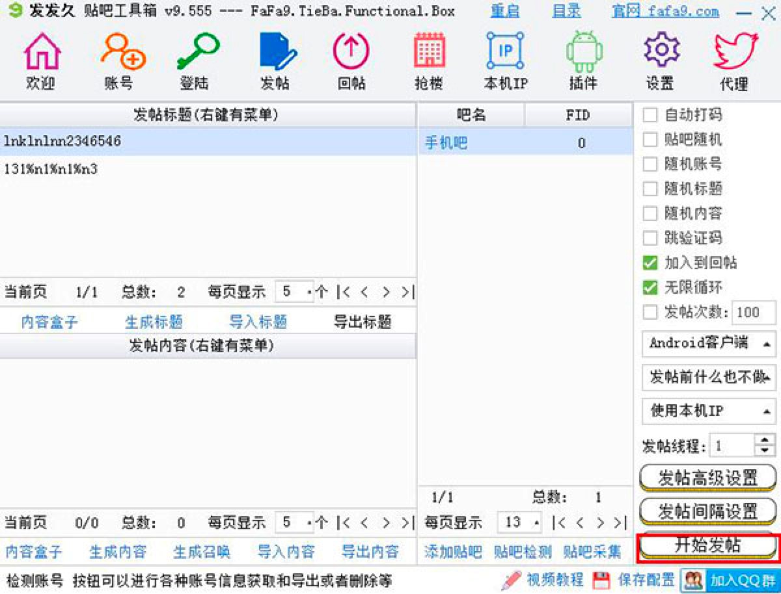Click the 发帖线程 value field
This screenshot has height=594, width=781.
733,446
